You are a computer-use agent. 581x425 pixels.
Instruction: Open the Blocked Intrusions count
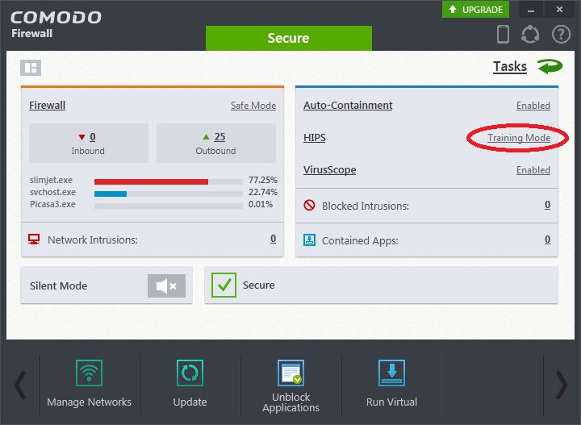tap(547, 205)
